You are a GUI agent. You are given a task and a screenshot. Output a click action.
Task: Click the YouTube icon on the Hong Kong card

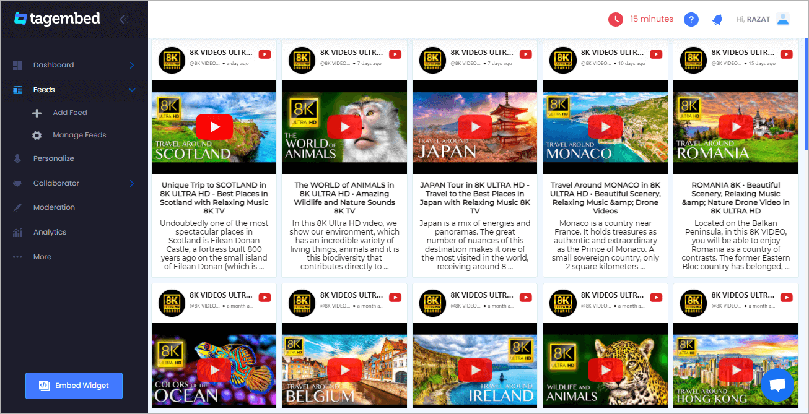click(x=787, y=297)
